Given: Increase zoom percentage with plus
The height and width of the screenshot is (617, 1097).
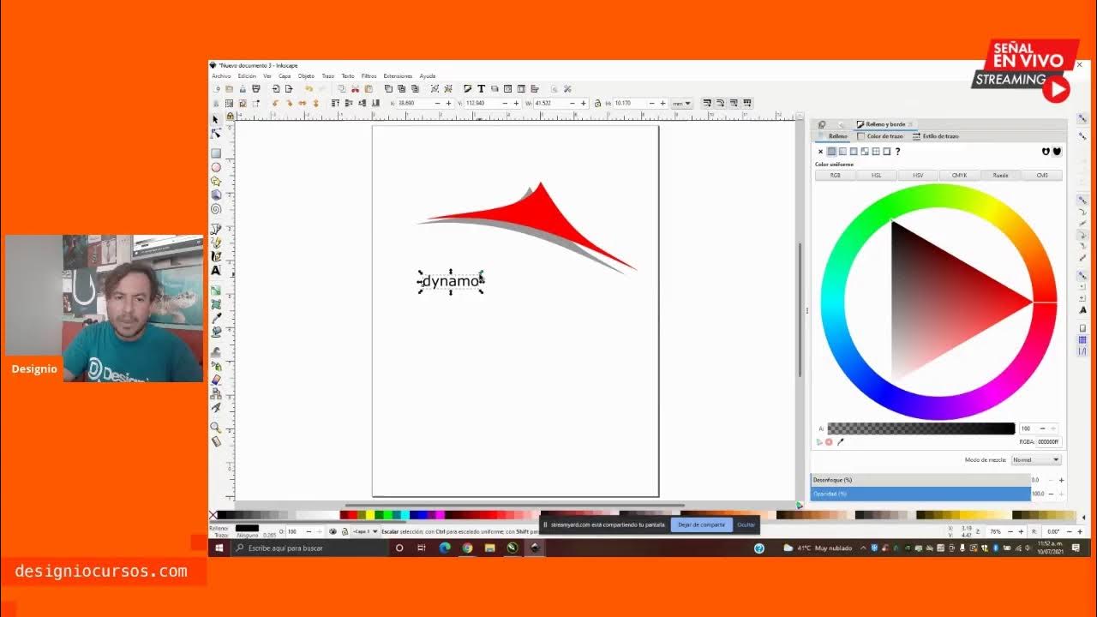Looking at the screenshot, I should click(x=1021, y=531).
